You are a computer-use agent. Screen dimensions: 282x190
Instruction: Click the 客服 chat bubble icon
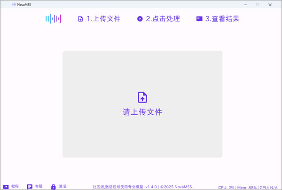[x=30, y=187]
